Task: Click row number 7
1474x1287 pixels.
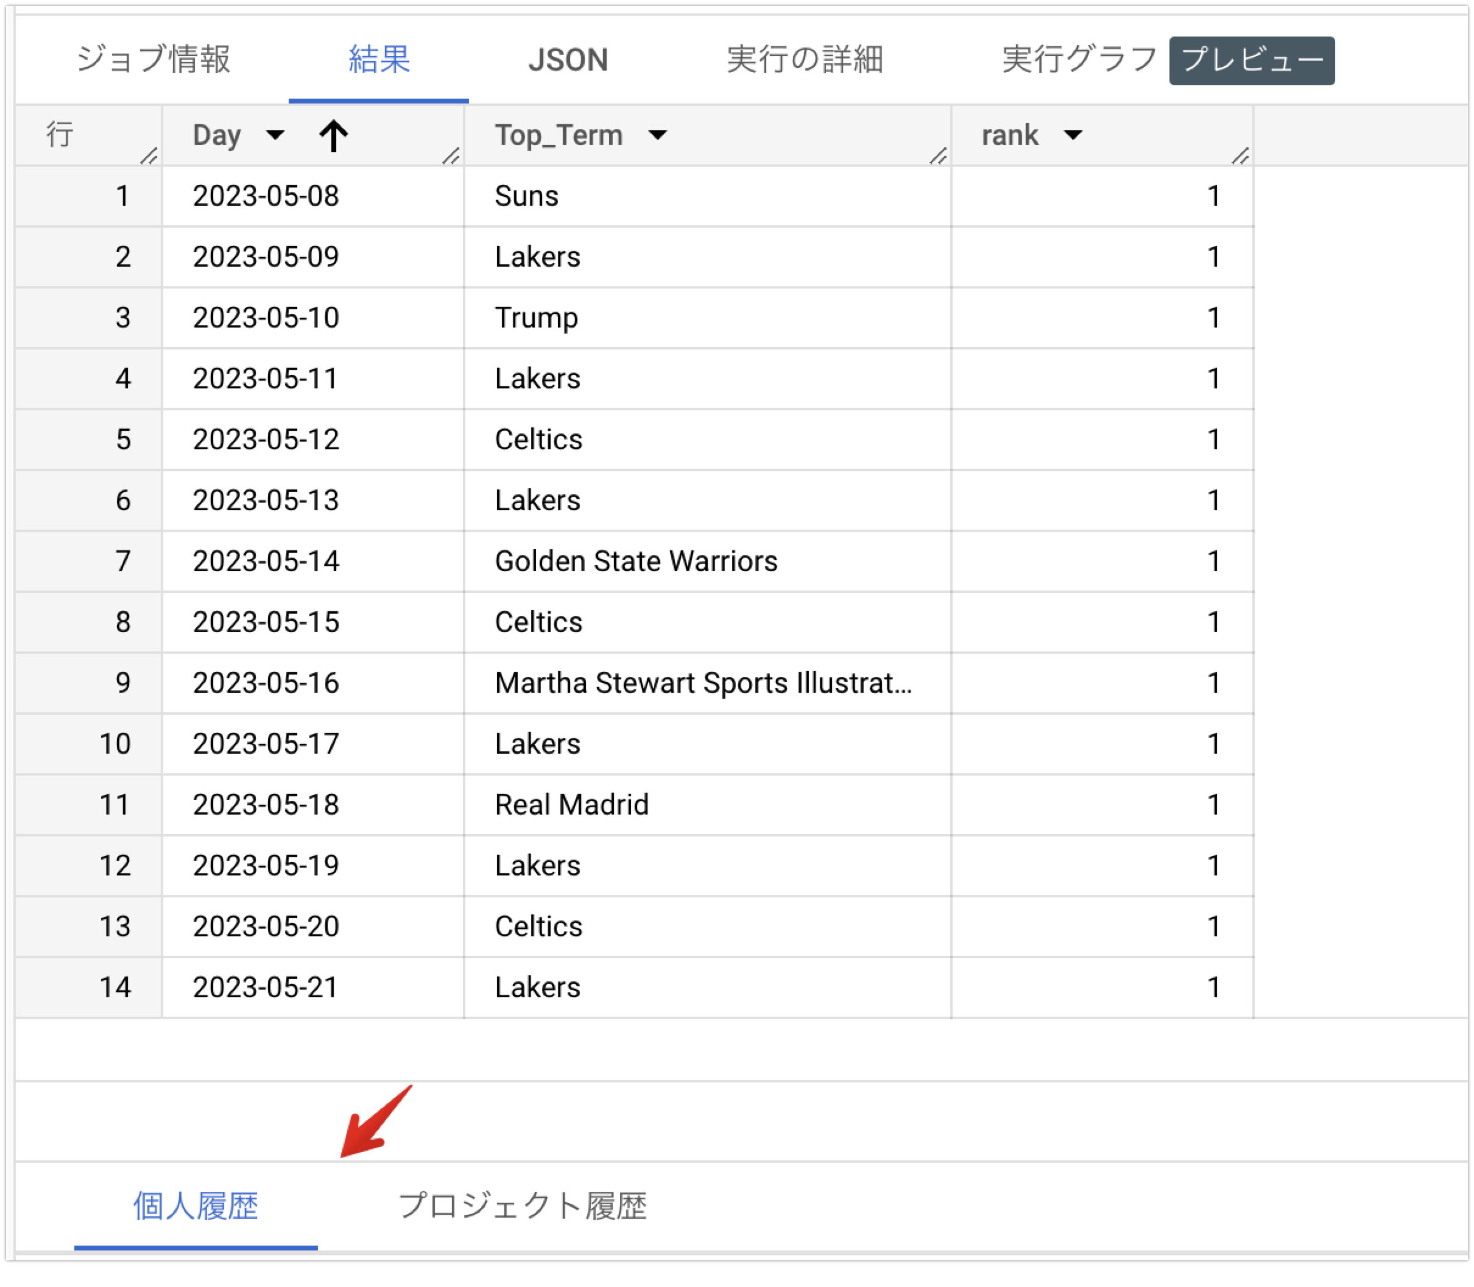Action: 123,562
